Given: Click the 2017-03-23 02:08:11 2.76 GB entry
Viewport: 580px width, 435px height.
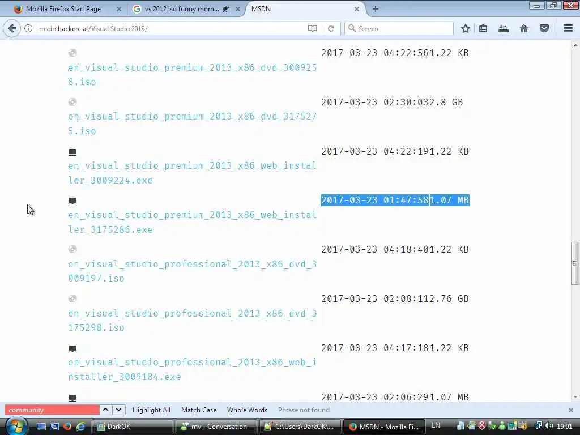Looking at the screenshot, I should point(395,298).
